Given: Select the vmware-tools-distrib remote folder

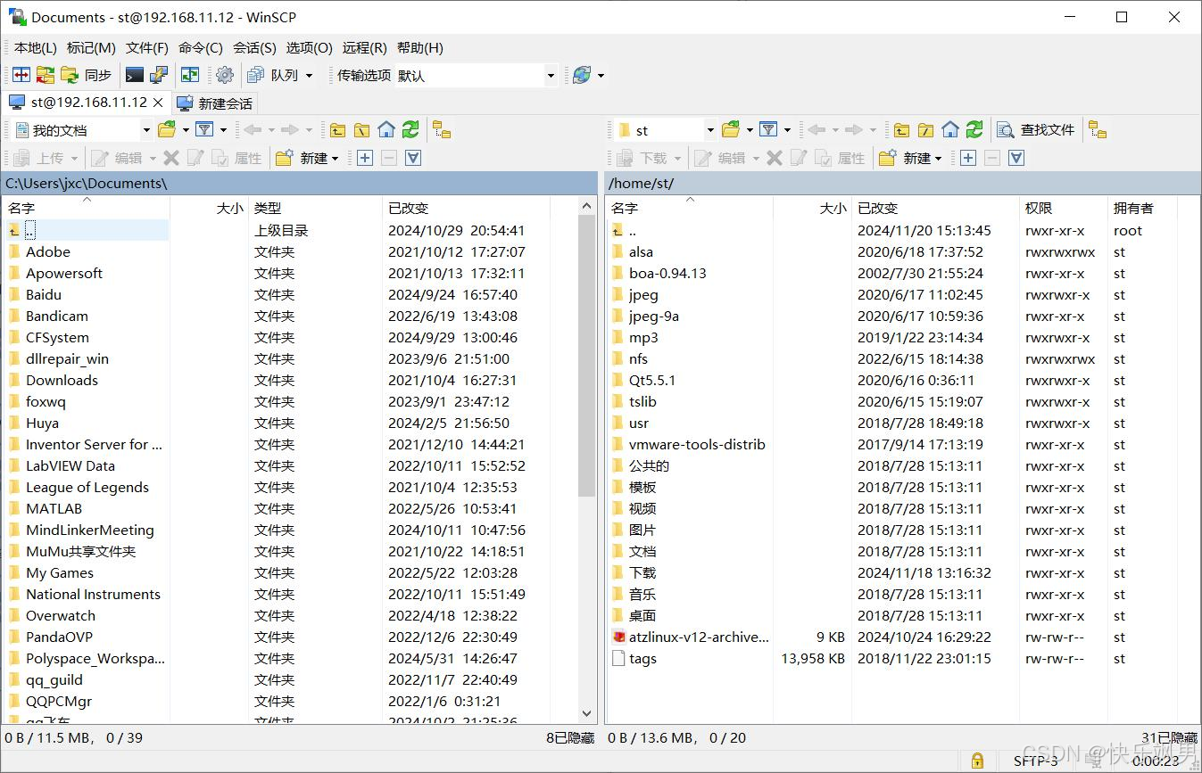Looking at the screenshot, I should click(697, 445).
